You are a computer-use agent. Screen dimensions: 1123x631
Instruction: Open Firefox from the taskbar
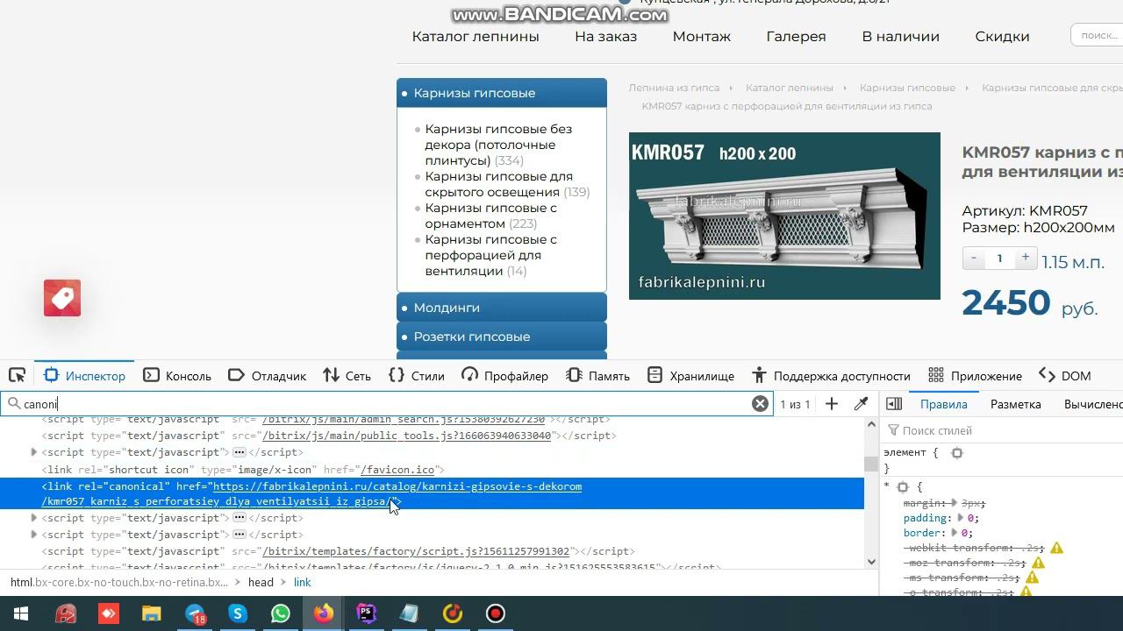(x=324, y=613)
